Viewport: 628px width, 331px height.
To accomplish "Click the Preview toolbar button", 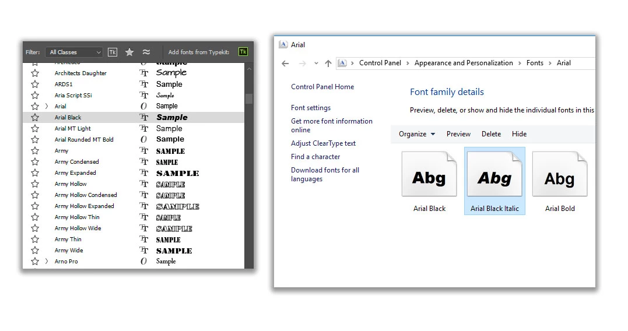I will point(458,134).
